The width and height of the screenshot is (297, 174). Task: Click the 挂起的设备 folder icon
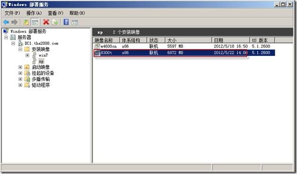click(27, 73)
